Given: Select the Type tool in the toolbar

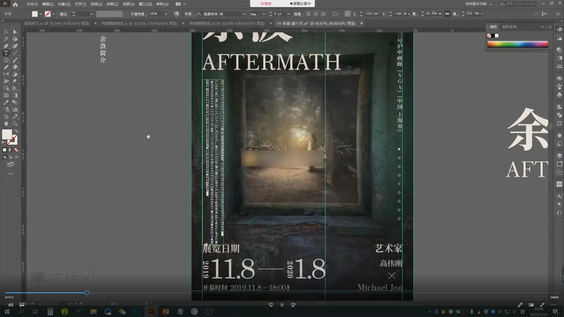Looking at the screenshot, I should point(6,53).
